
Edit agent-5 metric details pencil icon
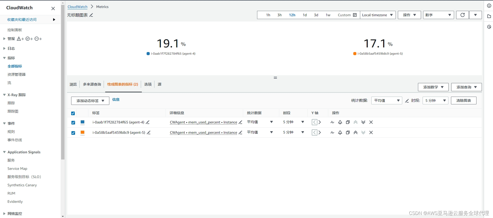(x=241, y=132)
